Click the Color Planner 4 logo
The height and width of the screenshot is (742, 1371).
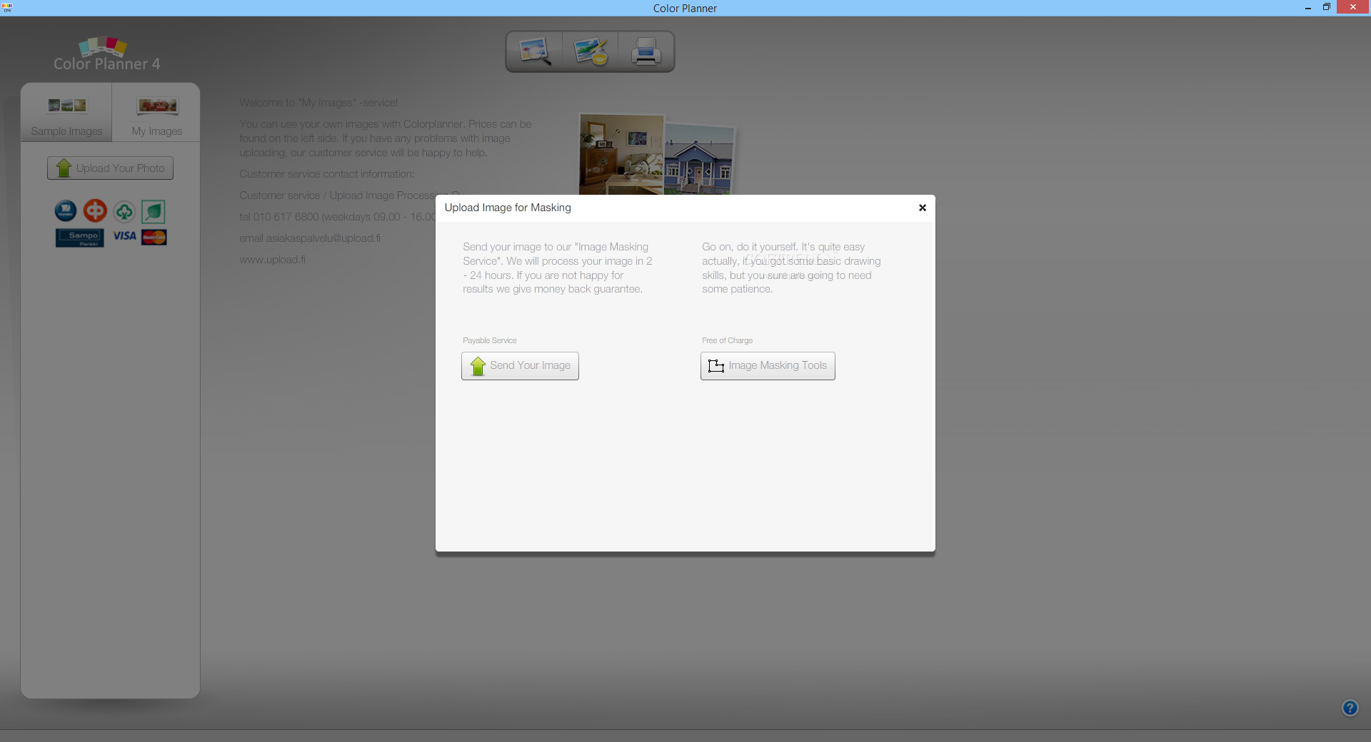tap(106, 54)
